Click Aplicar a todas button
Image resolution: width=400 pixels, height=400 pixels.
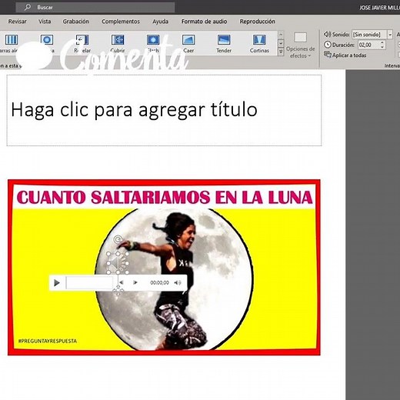coord(345,55)
